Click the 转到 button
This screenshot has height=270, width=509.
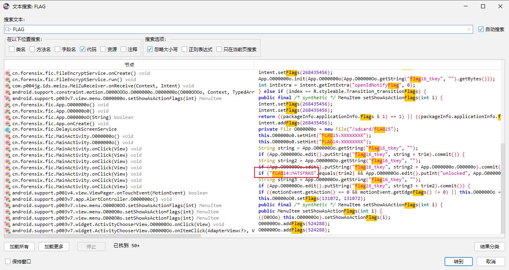tap(458, 261)
